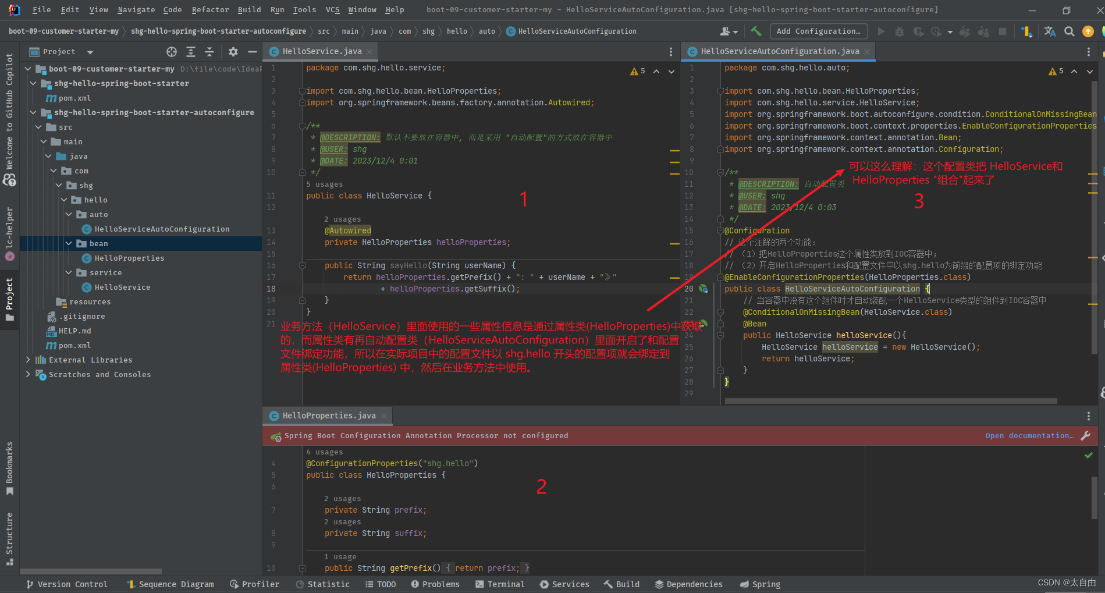Click the Add Configuration button
1105x593 pixels.
coord(818,31)
